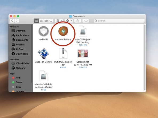Open the Share toolbar button
Screen dimensions: 158x118
tap(77, 21)
